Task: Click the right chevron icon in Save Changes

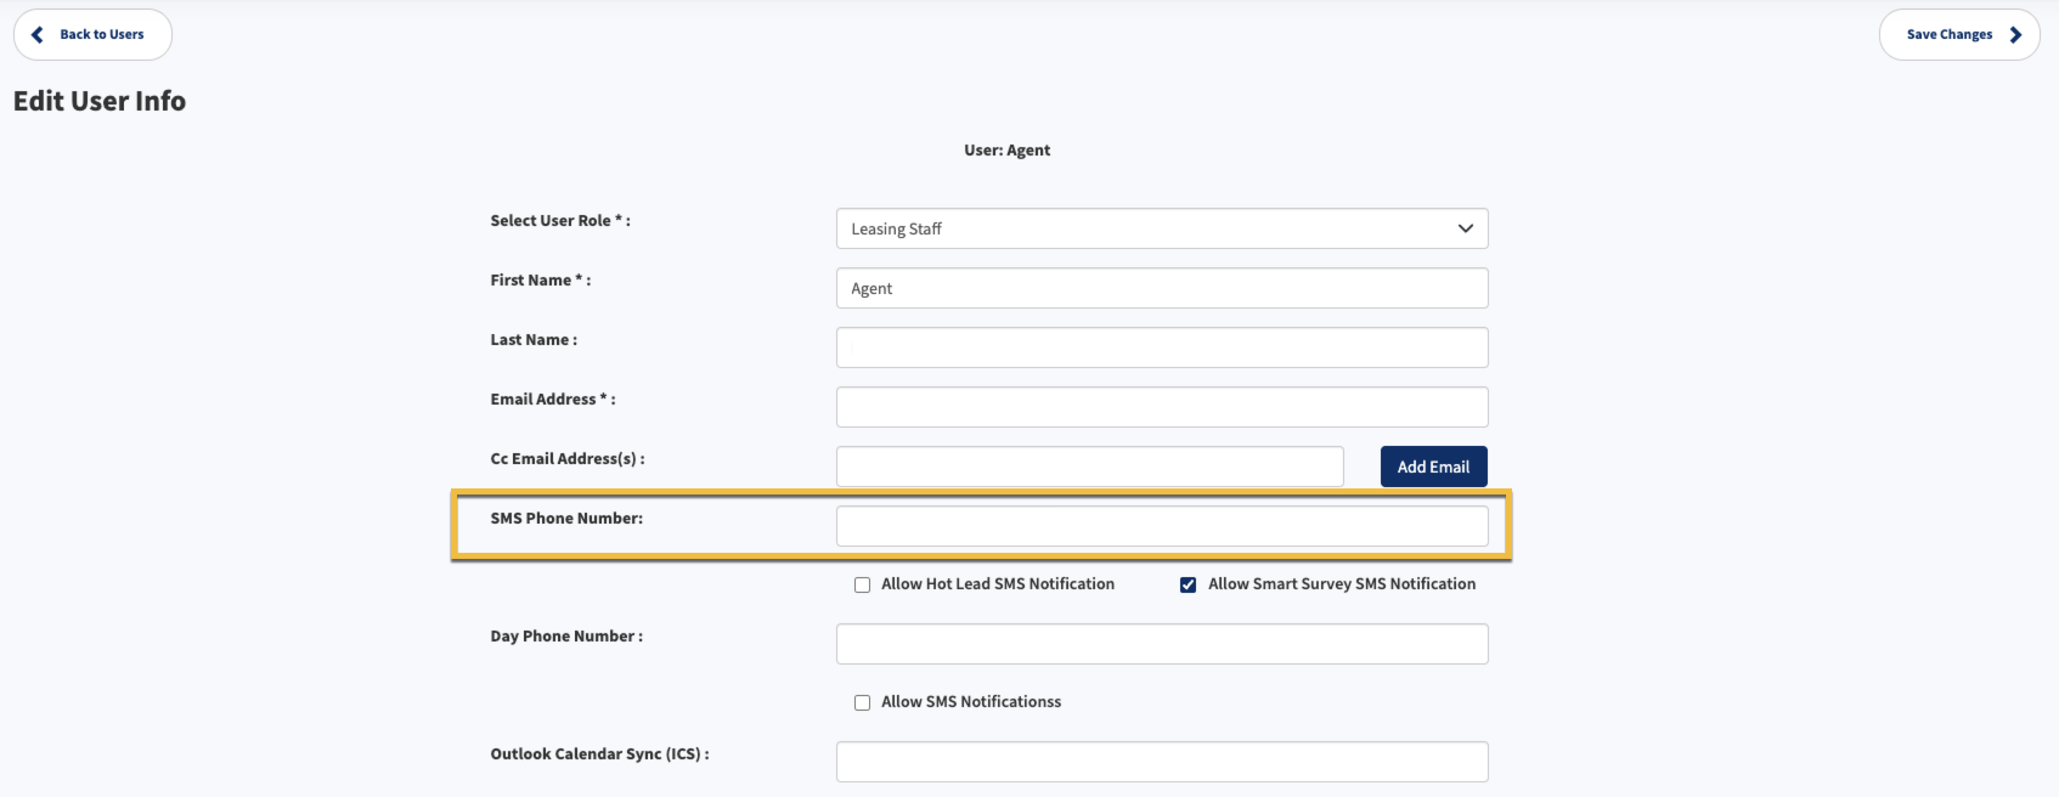Action: click(x=2015, y=35)
